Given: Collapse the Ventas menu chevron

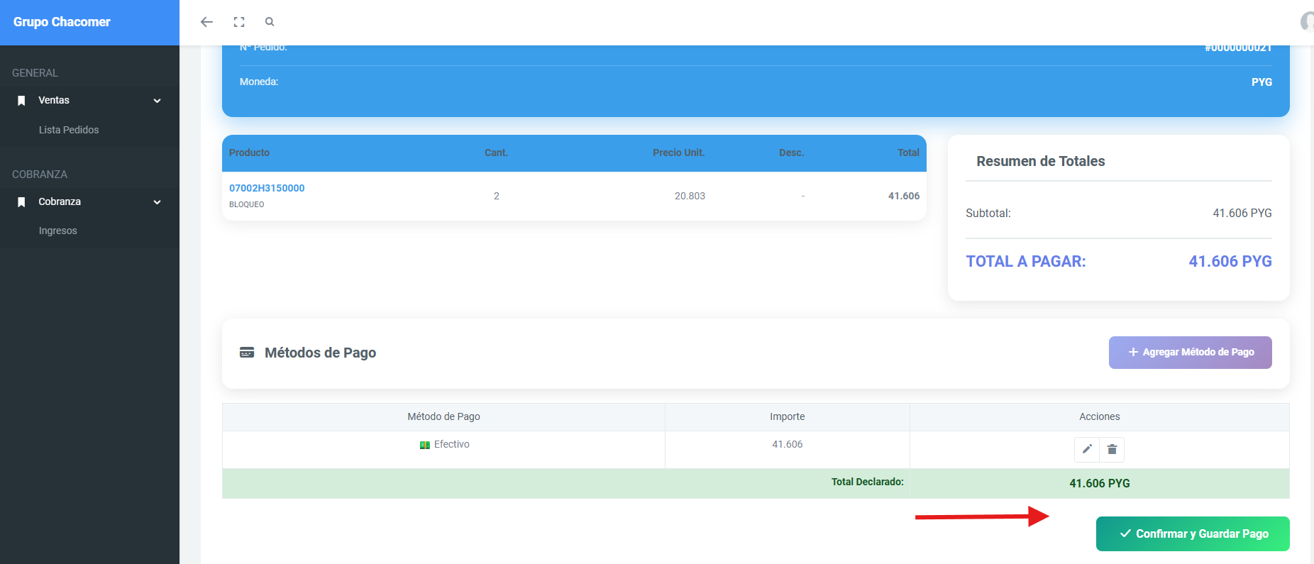Looking at the screenshot, I should (158, 101).
